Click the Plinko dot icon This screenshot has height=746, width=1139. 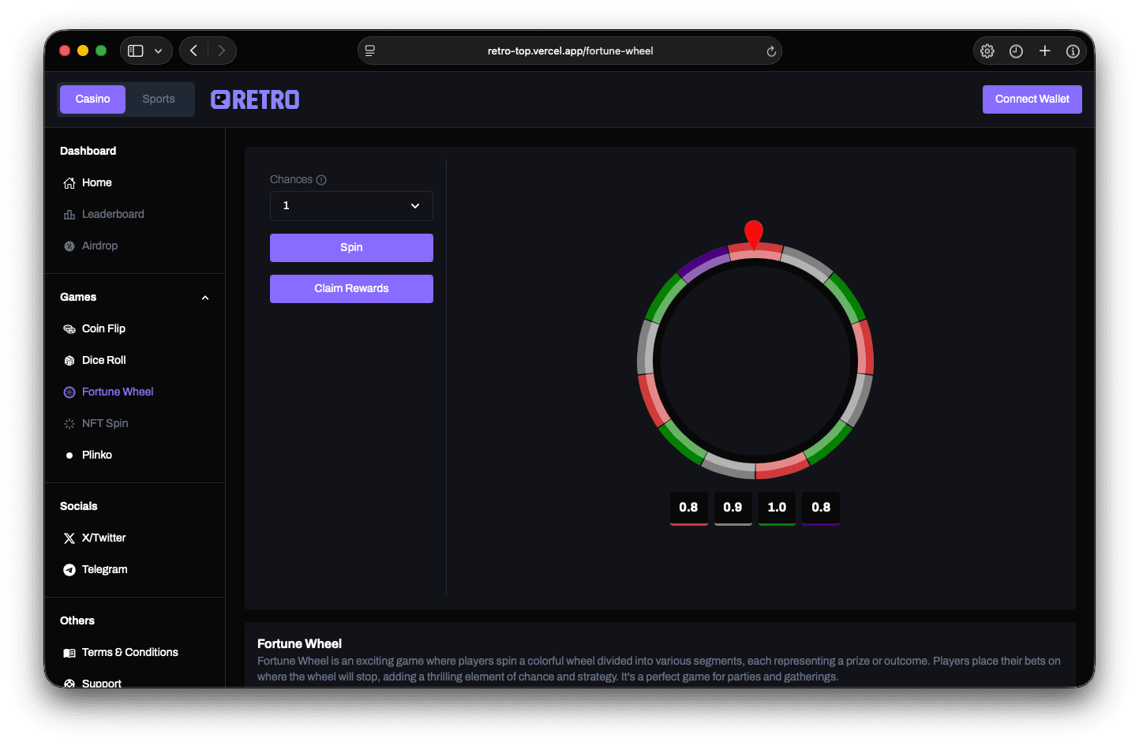tap(69, 455)
